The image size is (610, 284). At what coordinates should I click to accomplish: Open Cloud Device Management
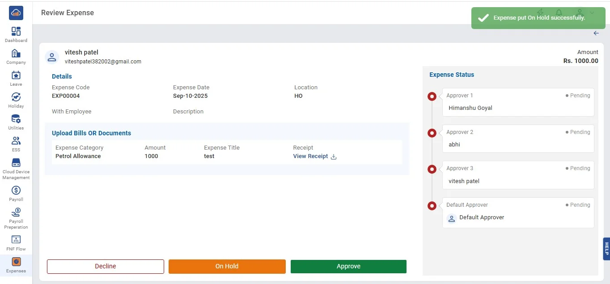tap(16, 168)
